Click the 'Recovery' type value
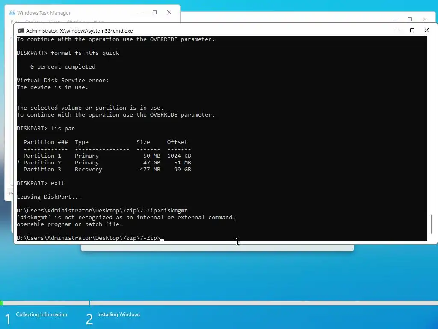The image size is (438, 329). 88,170
